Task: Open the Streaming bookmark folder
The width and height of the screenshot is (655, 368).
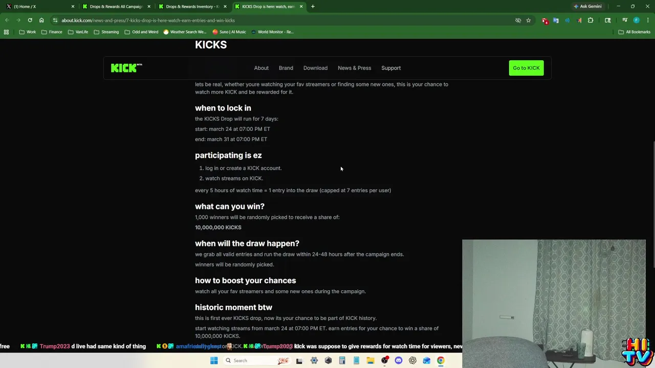Action: pos(106,32)
